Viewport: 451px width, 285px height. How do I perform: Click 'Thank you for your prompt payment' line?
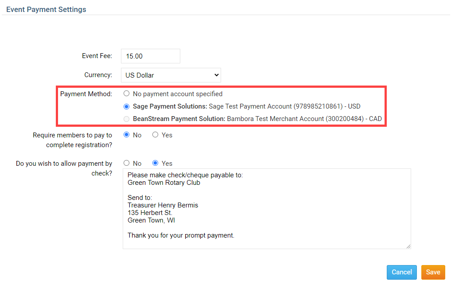point(181,235)
